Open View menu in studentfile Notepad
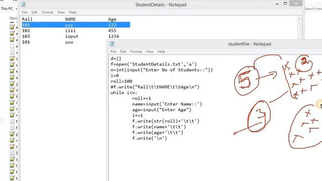This screenshot has width=322, height=181. coord(150,51)
